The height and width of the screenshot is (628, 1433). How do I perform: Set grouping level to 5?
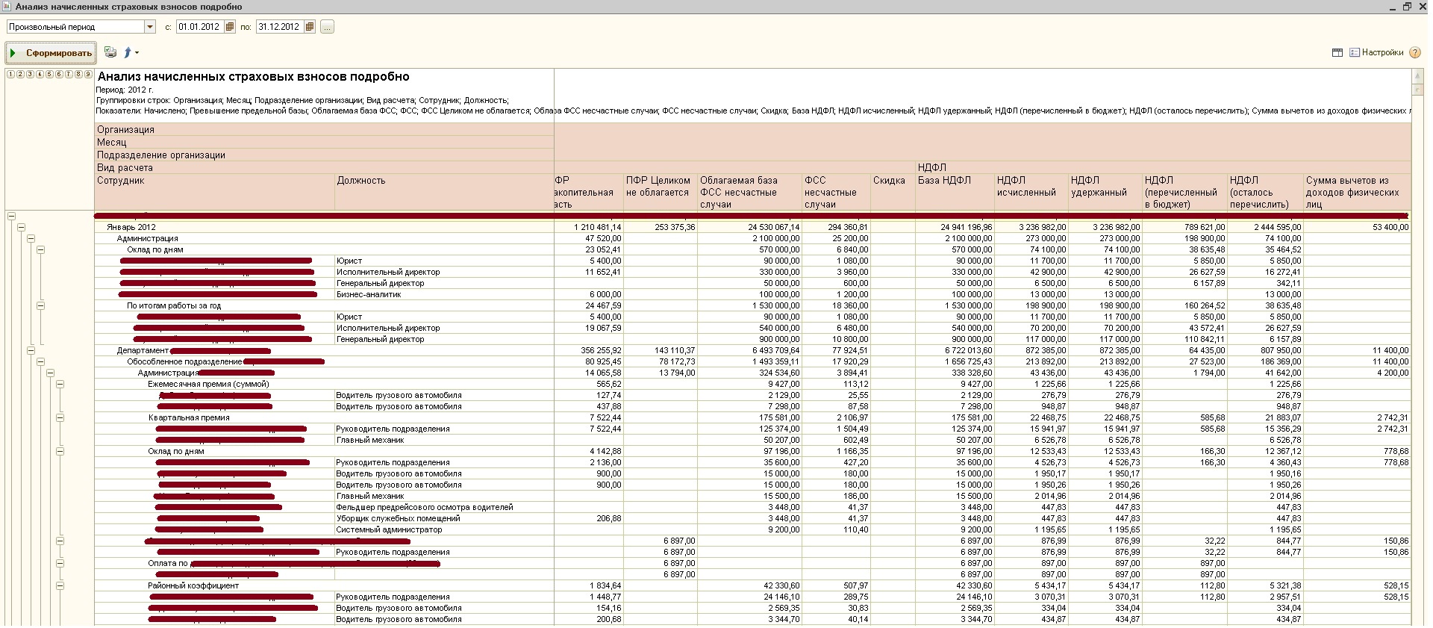[x=49, y=74]
